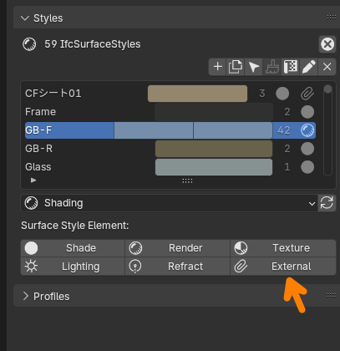Click the GB-R brown color swatch

[x=214, y=149]
